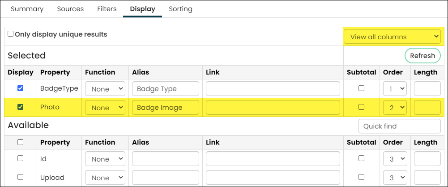Open the Sorting tab

(x=180, y=9)
